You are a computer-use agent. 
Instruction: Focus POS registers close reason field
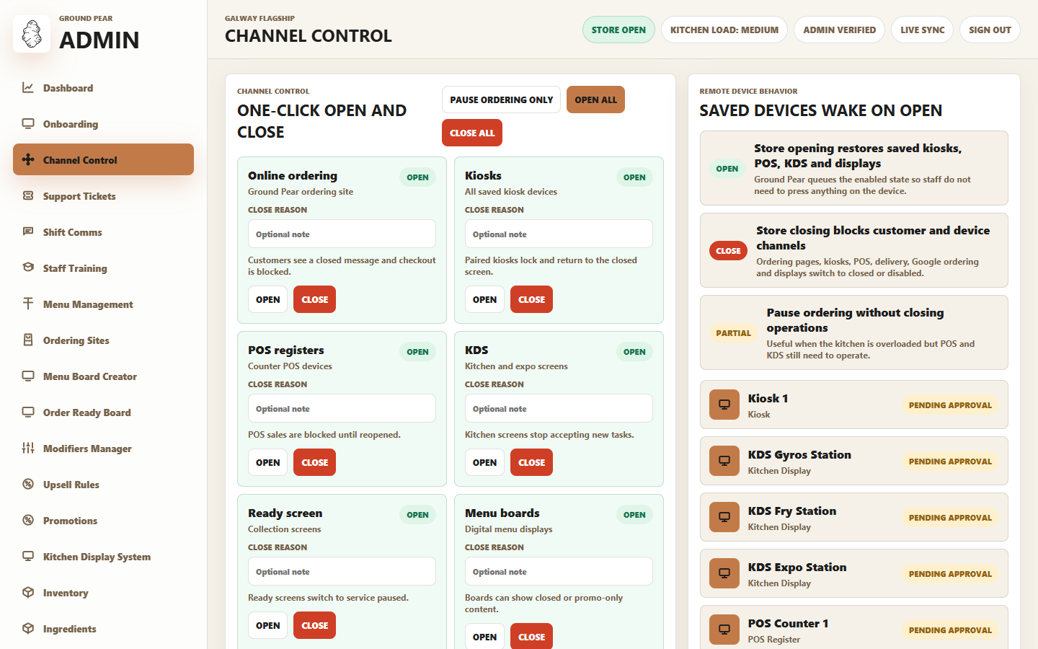pyautogui.click(x=342, y=408)
